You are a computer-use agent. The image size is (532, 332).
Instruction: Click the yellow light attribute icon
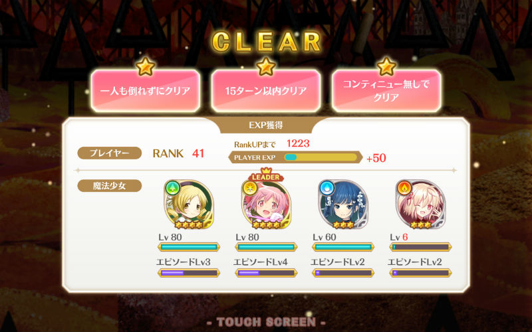coord(250,188)
